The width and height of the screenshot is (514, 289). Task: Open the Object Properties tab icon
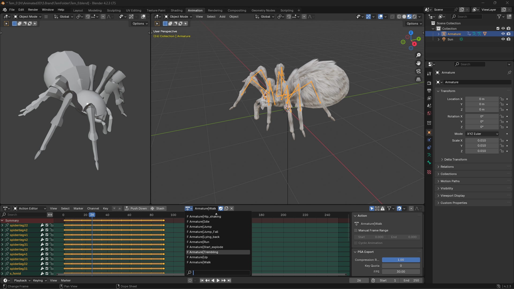pyautogui.click(x=429, y=132)
